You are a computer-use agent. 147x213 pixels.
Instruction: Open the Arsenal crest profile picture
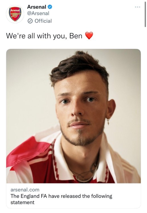tap(15, 14)
